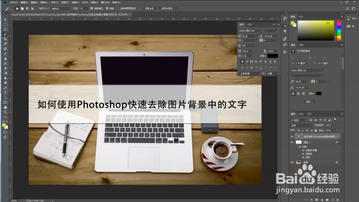Click the yellow color picker field
The width and height of the screenshot is (359, 202).
316,31
